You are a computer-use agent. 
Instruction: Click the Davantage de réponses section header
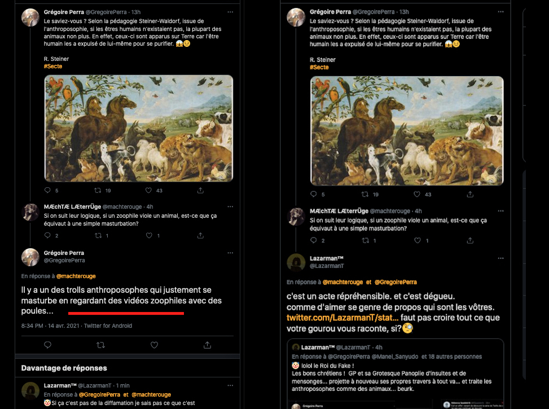coord(64,368)
